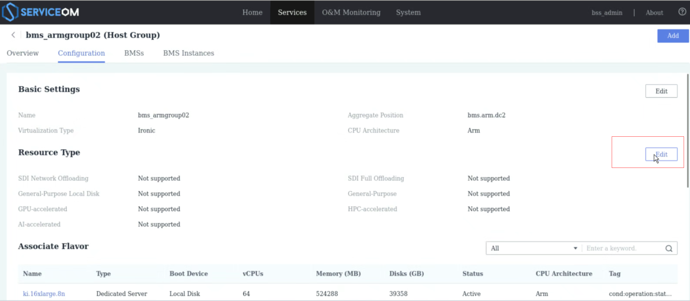This screenshot has height=301, width=690.
Task: Open the ki.16xlarge.8n flavor link
Action: click(x=44, y=294)
